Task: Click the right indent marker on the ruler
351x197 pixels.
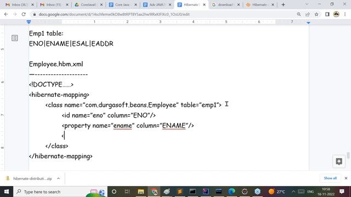Action: [x=308, y=23]
